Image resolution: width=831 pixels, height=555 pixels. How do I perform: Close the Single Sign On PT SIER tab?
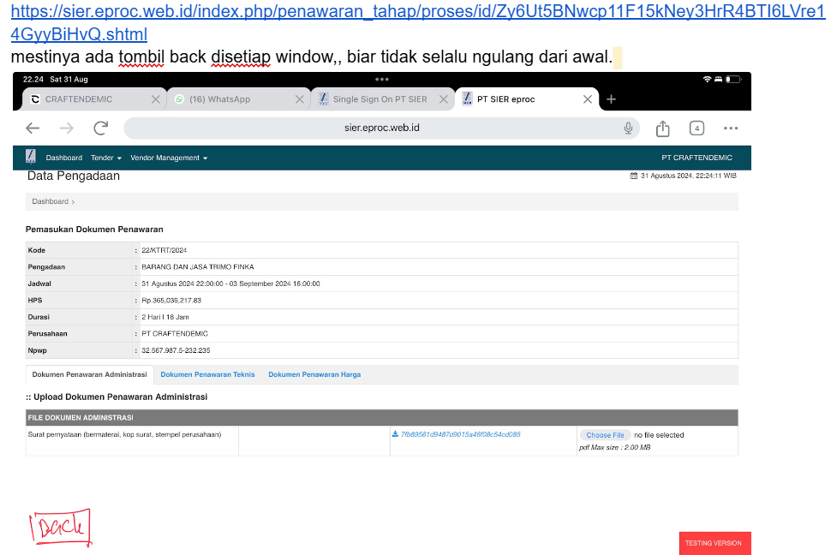pyautogui.click(x=444, y=99)
